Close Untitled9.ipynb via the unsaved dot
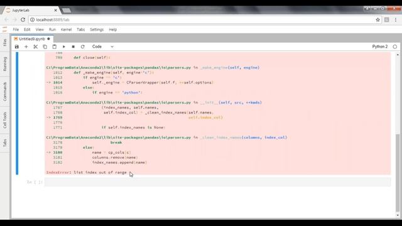This screenshot has width=402, height=226. coord(48,39)
